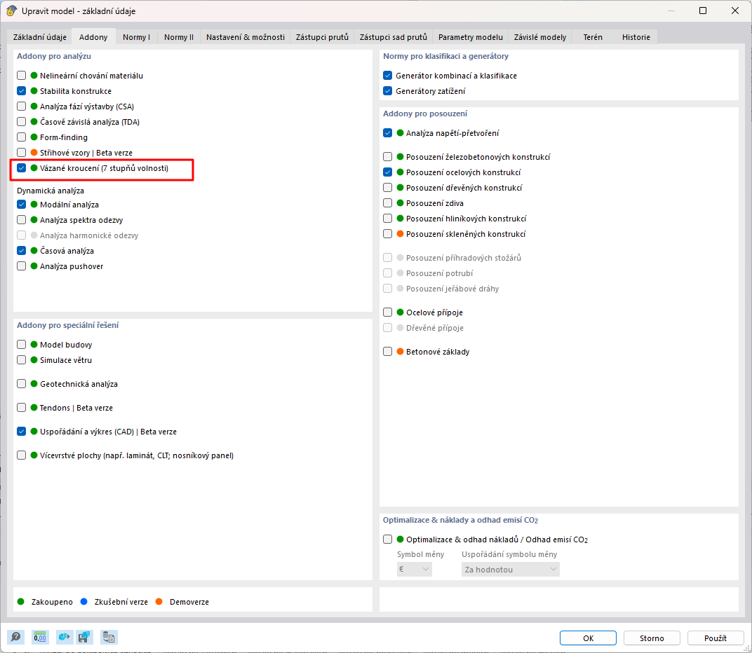Go to Nastavení & možnosti tab

coord(245,37)
